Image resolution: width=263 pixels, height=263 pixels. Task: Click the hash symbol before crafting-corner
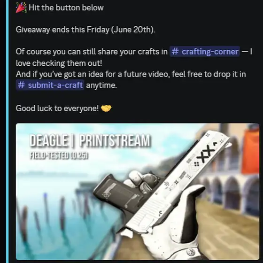pyautogui.click(x=175, y=52)
